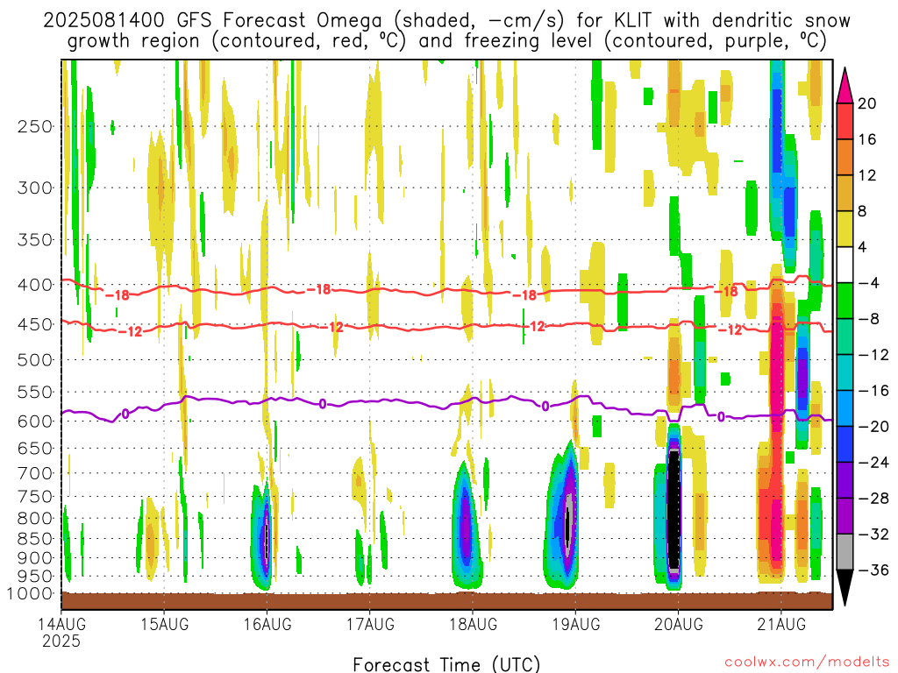898x673 pixels.
Task: Click the 550 pressure level label
Action: tap(35, 392)
